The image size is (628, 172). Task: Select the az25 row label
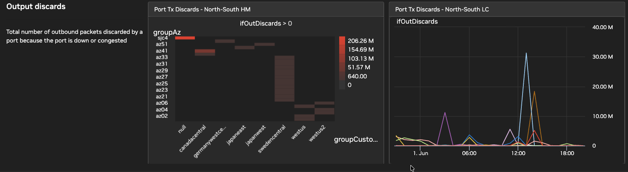pos(162,83)
